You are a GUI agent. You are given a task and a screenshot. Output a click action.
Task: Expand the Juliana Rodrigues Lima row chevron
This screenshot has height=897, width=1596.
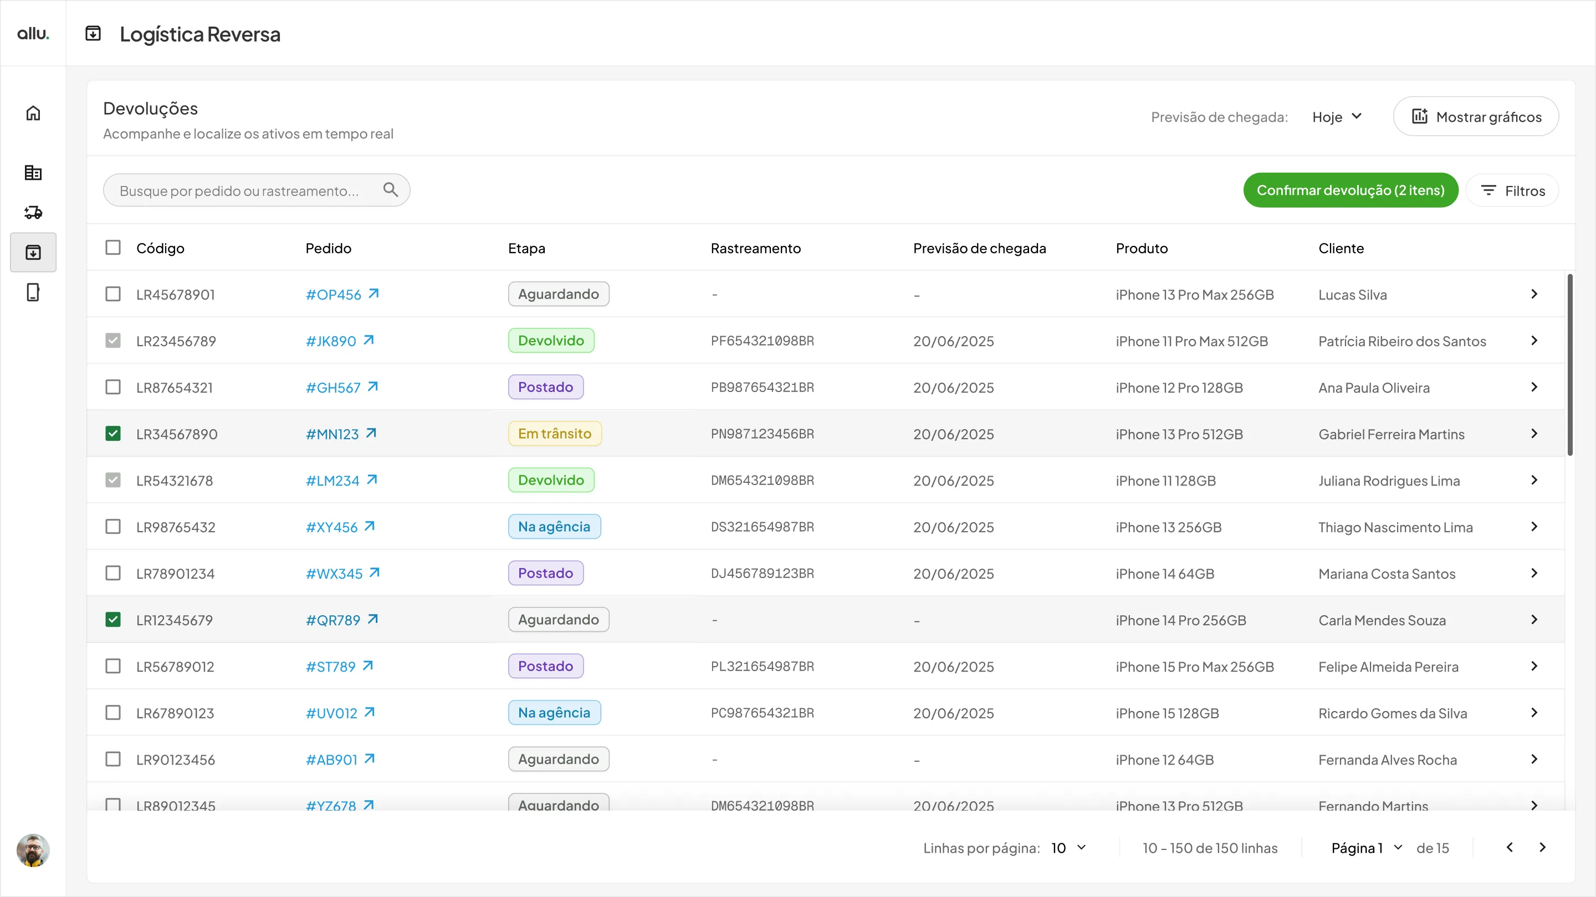(1534, 480)
